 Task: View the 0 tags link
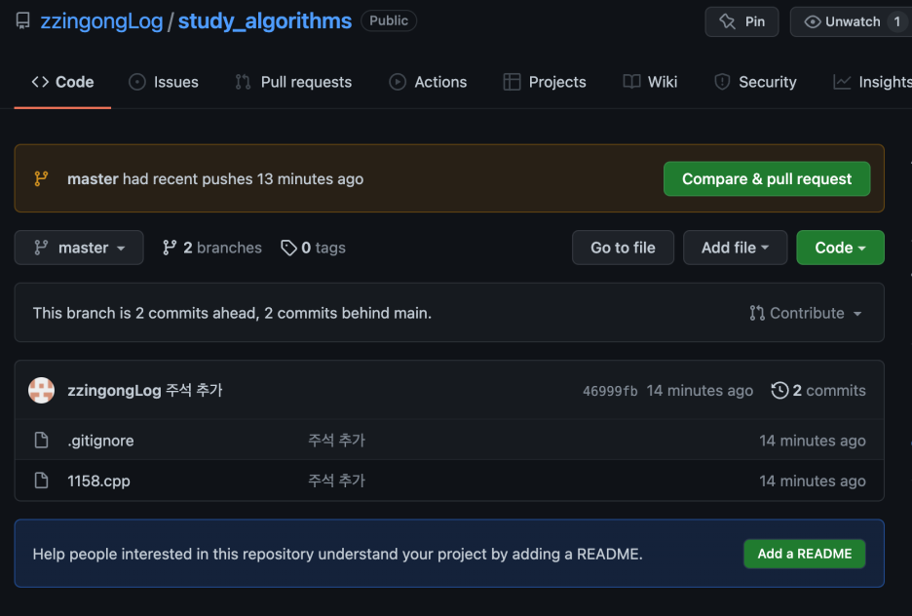coord(313,248)
